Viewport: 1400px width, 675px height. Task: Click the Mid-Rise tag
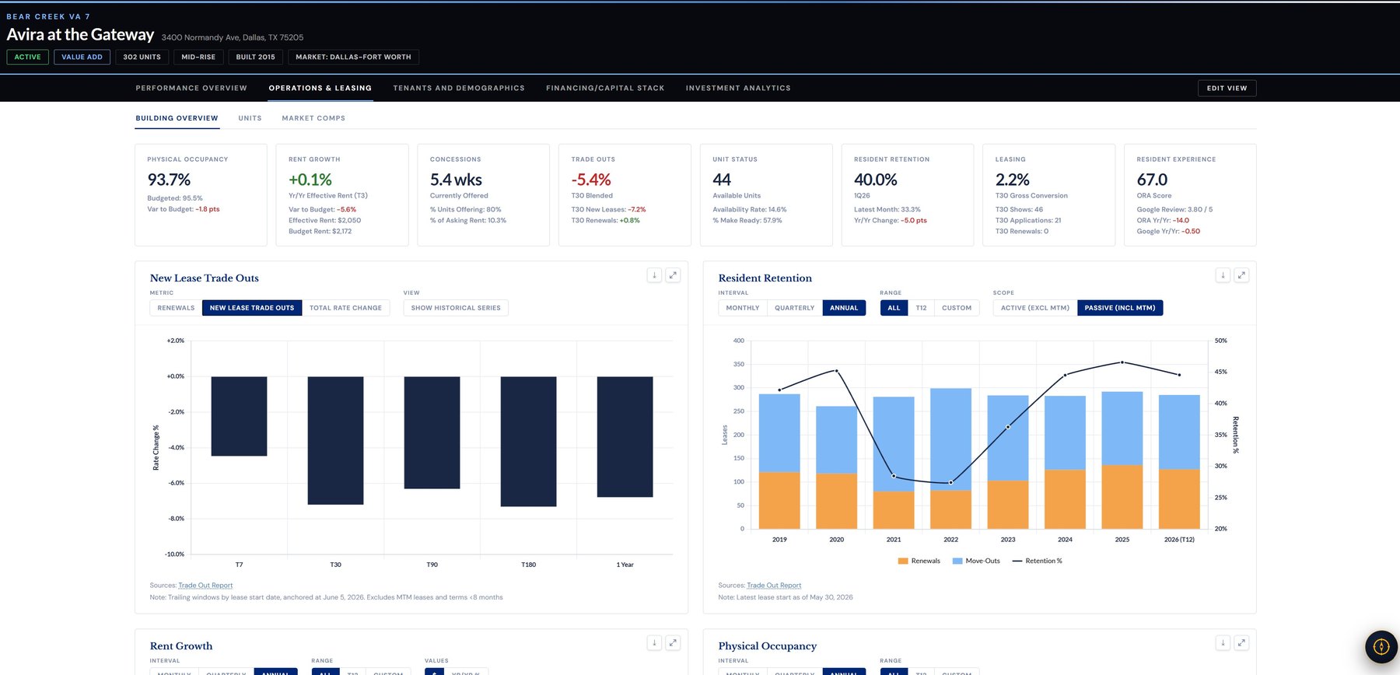(x=198, y=57)
